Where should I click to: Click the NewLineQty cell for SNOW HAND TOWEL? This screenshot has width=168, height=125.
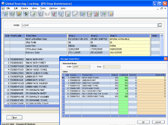coord(151,78)
